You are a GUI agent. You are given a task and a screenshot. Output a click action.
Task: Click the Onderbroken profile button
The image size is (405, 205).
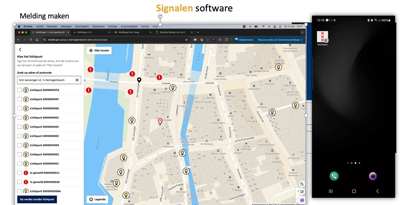click(x=243, y=40)
